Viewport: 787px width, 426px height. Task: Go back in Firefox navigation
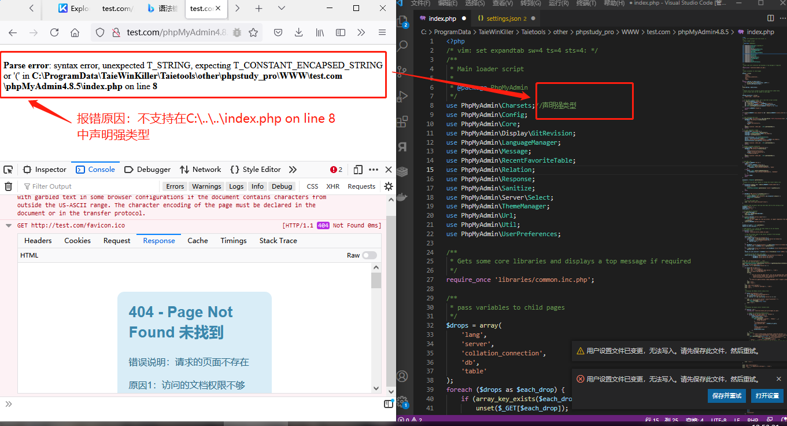tap(13, 32)
